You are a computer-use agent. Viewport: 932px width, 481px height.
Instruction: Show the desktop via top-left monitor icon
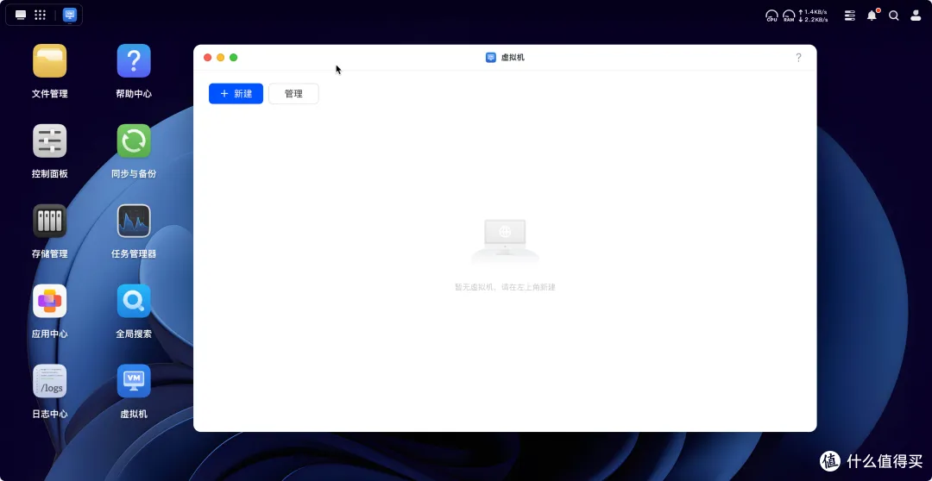(x=21, y=15)
